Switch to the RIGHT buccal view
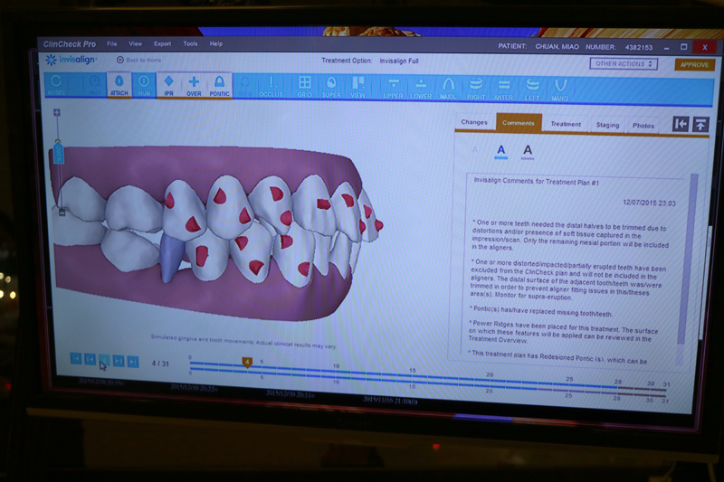Screen dimensions: 724x482 [x=476, y=90]
